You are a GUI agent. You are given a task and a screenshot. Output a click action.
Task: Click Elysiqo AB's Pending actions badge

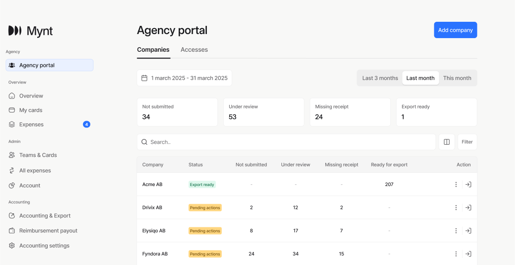(x=205, y=231)
